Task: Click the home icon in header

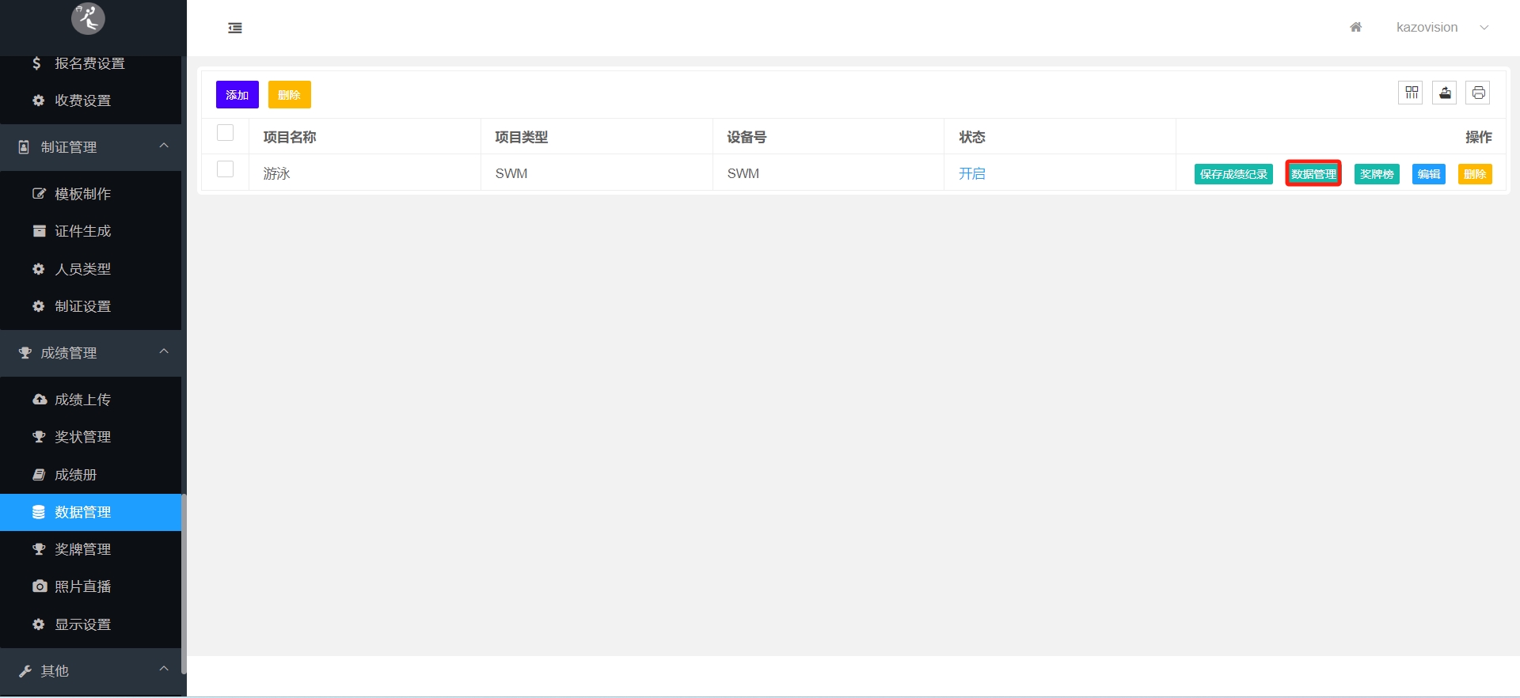Action: (1355, 27)
